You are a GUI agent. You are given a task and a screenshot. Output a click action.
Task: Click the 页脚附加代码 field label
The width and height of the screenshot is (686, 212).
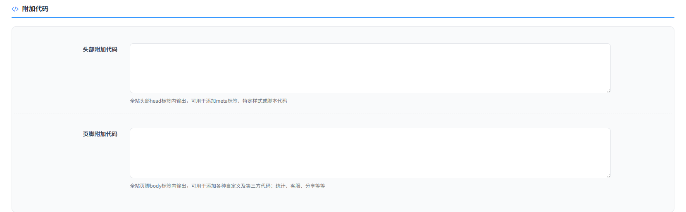[x=100, y=134]
